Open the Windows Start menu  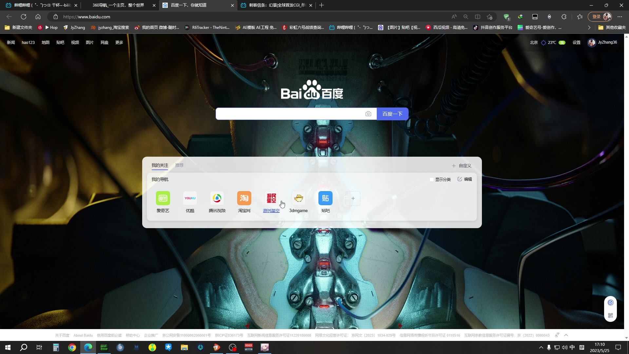(x=8, y=347)
